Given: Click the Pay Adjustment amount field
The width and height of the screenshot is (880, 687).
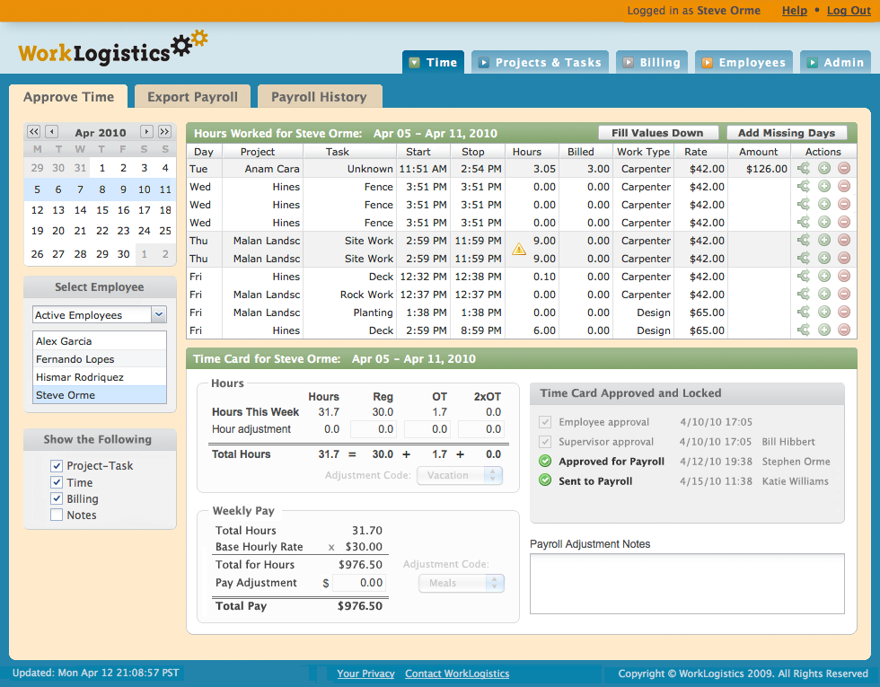Looking at the screenshot, I should [359, 583].
